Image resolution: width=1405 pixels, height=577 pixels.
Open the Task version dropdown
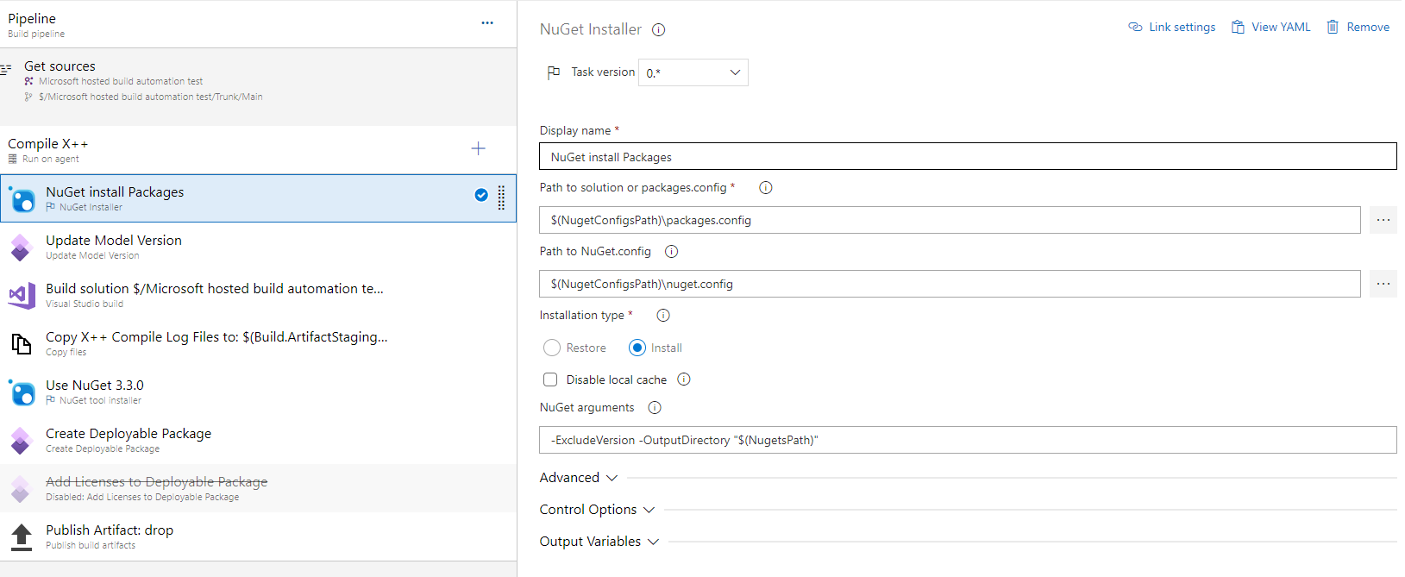pos(693,72)
